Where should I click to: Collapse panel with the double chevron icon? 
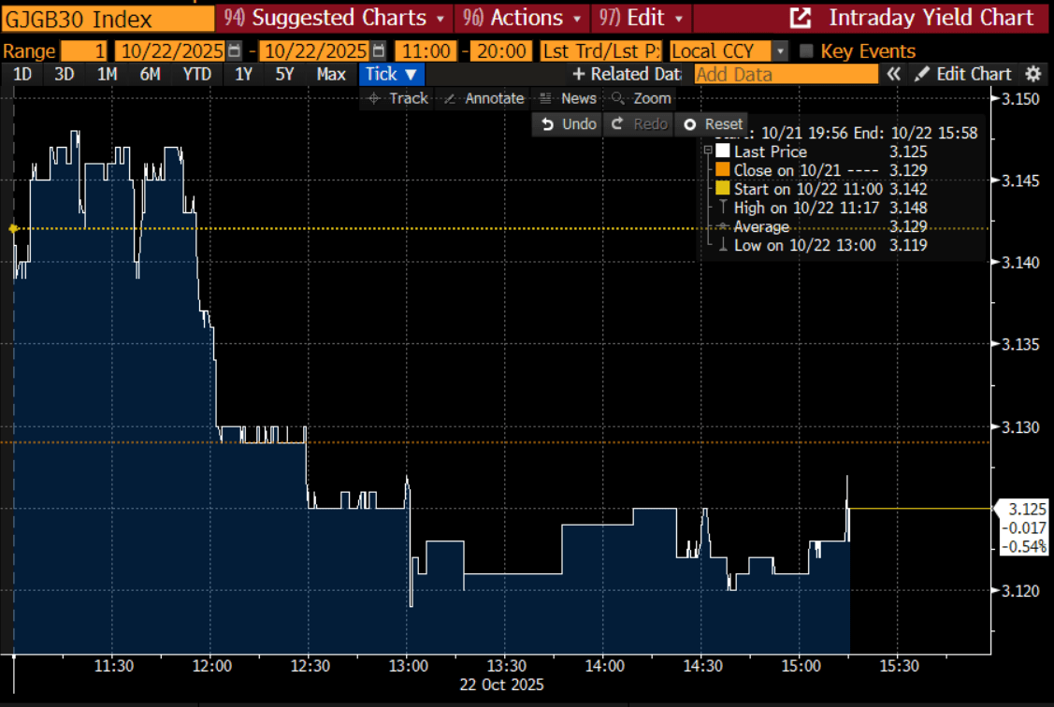click(894, 74)
